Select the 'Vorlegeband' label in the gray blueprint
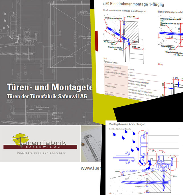 [57, 113]
